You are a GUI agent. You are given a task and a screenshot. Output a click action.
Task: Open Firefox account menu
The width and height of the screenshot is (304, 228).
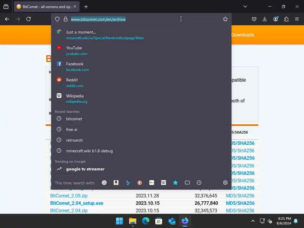(x=275, y=19)
